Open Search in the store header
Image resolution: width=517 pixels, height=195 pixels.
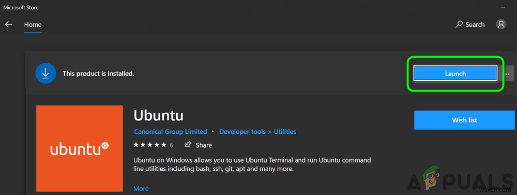click(470, 25)
